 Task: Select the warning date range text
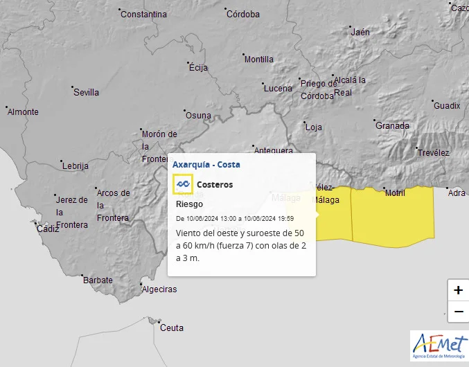pyautogui.click(x=235, y=218)
